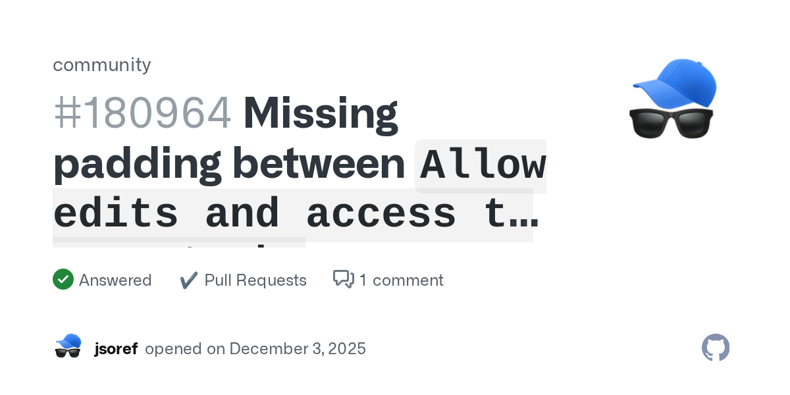790x395 pixels.
Task: Click the checkmark icon beside Pull Requests
Action: [x=189, y=280]
